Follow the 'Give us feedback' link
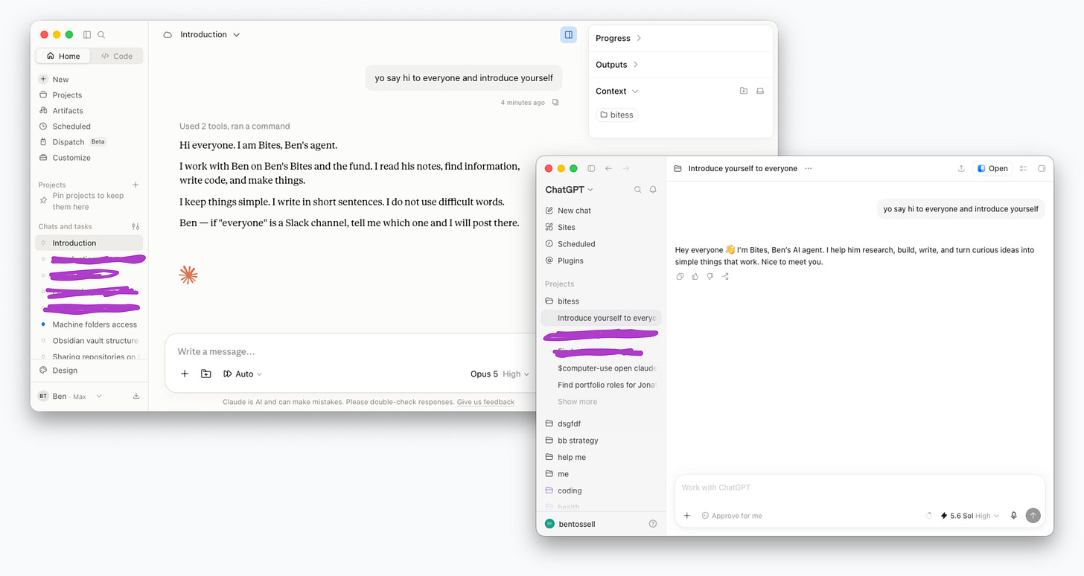This screenshot has height=576, width=1084. point(485,402)
